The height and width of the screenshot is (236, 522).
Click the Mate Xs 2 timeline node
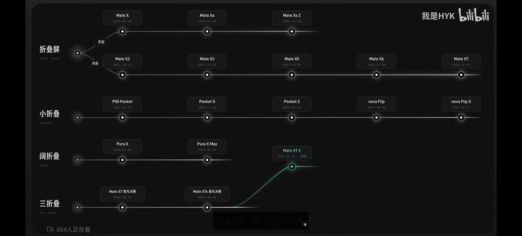(292, 31)
